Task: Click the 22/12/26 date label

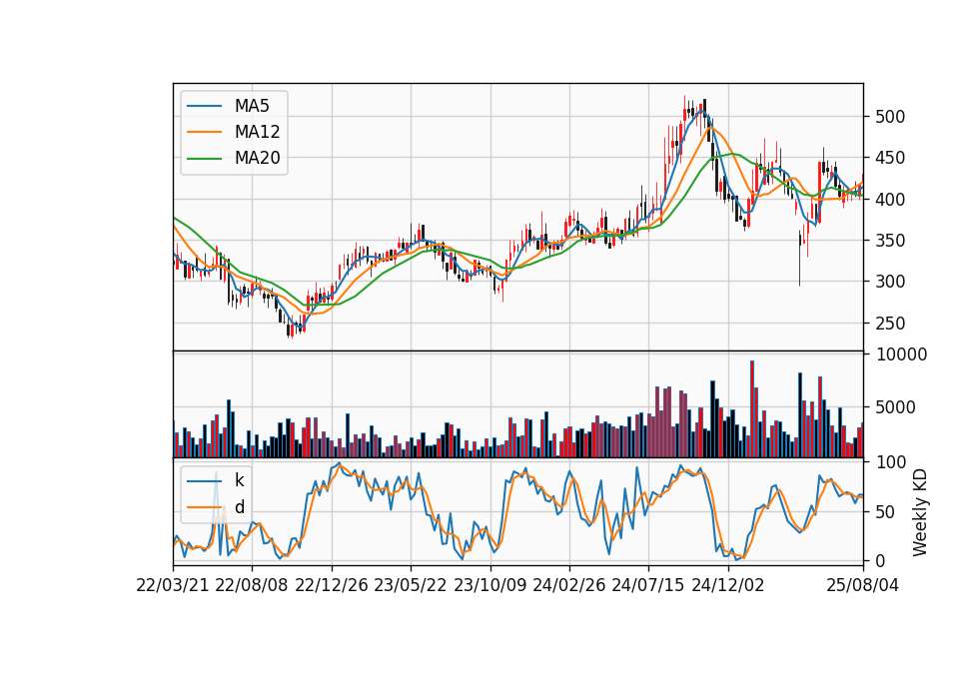Action: point(332,585)
